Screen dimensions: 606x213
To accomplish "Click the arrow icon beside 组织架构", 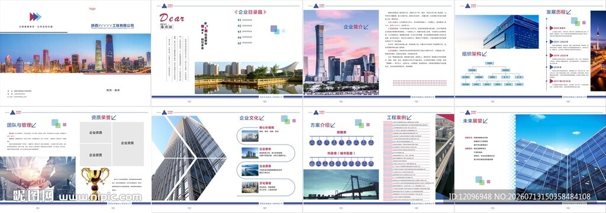I will click(484, 54).
